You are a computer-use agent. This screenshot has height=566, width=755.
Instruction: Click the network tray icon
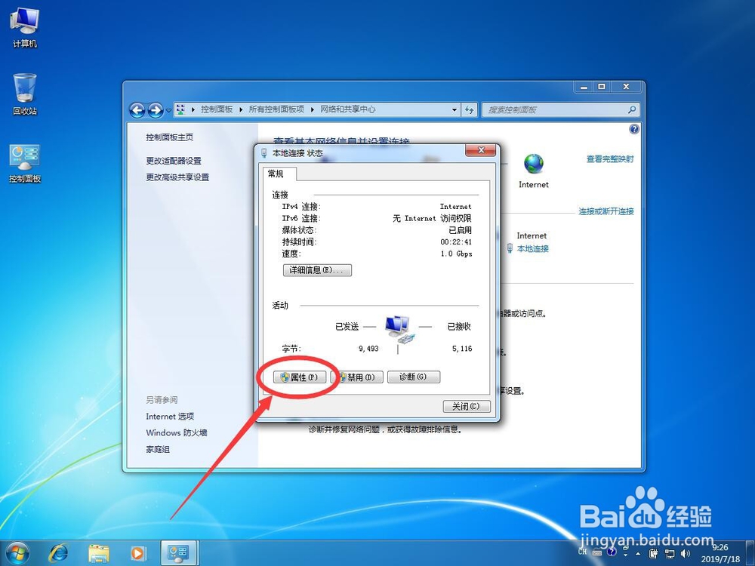(670, 553)
